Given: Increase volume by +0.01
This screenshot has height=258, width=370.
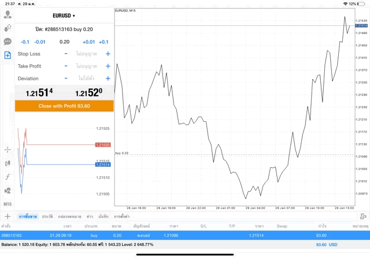Looking at the screenshot, I should pyautogui.click(x=88, y=42).
